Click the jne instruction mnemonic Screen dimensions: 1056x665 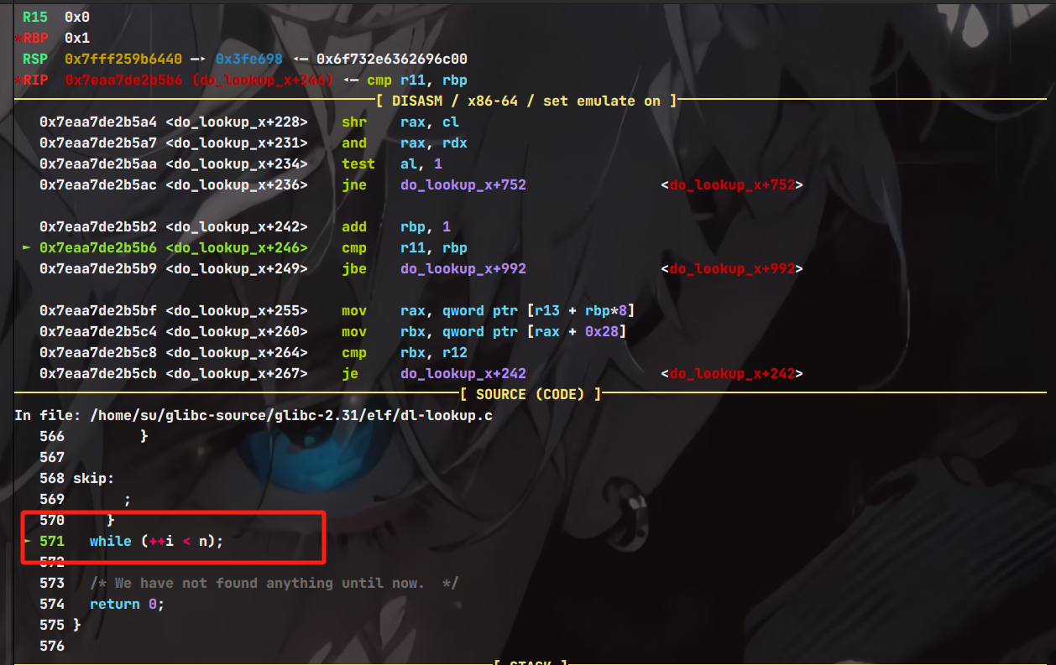[x=354, y=184]
